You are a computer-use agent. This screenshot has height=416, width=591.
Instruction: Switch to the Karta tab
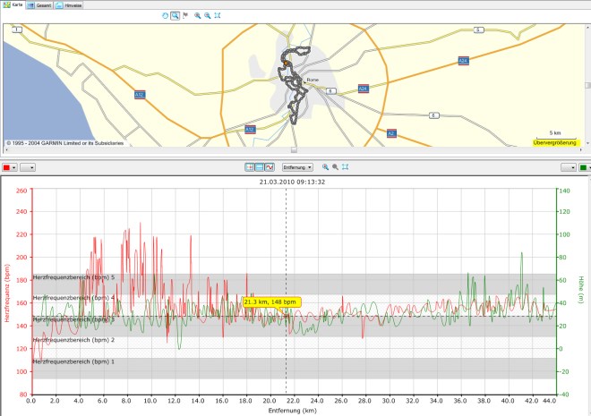coord(13,4)
